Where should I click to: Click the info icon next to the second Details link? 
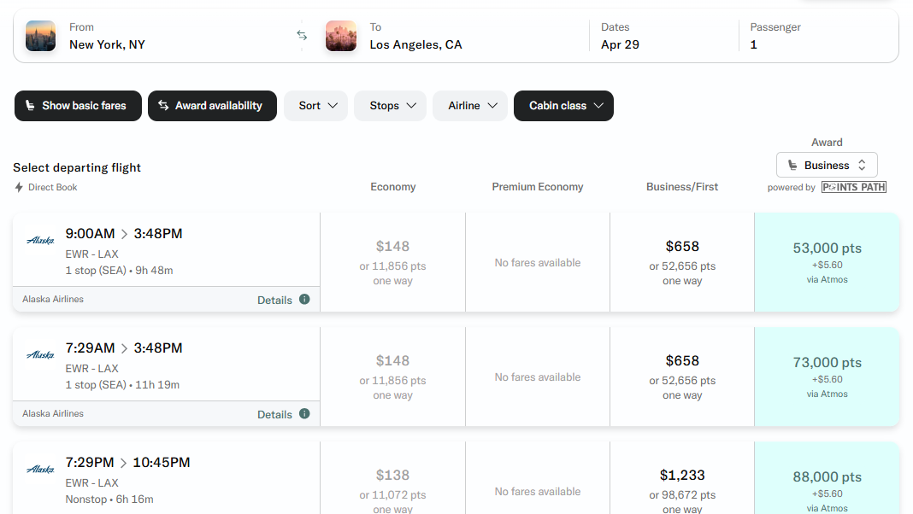click(x=305, y=414)
